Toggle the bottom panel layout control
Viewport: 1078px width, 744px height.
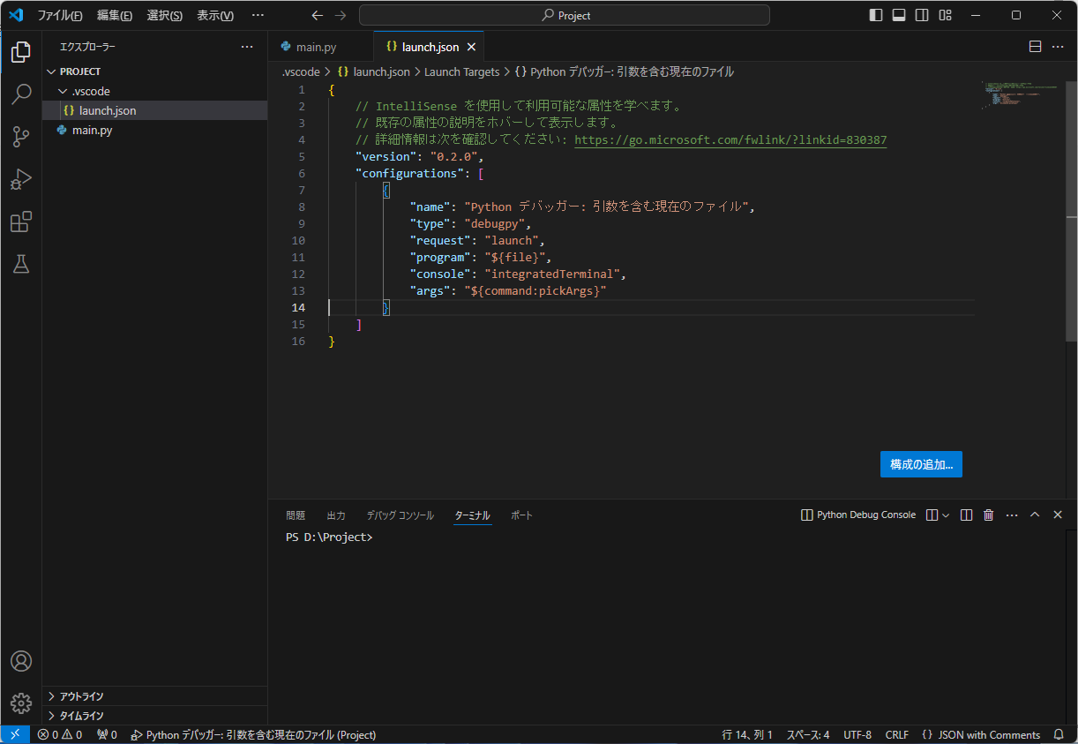pyautogui.click(x=897, y=14)
